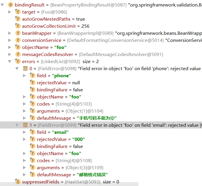Expand the arguments Object[3]@5109 node
Viewport: 202px width, 186px height.
[24, 168]
